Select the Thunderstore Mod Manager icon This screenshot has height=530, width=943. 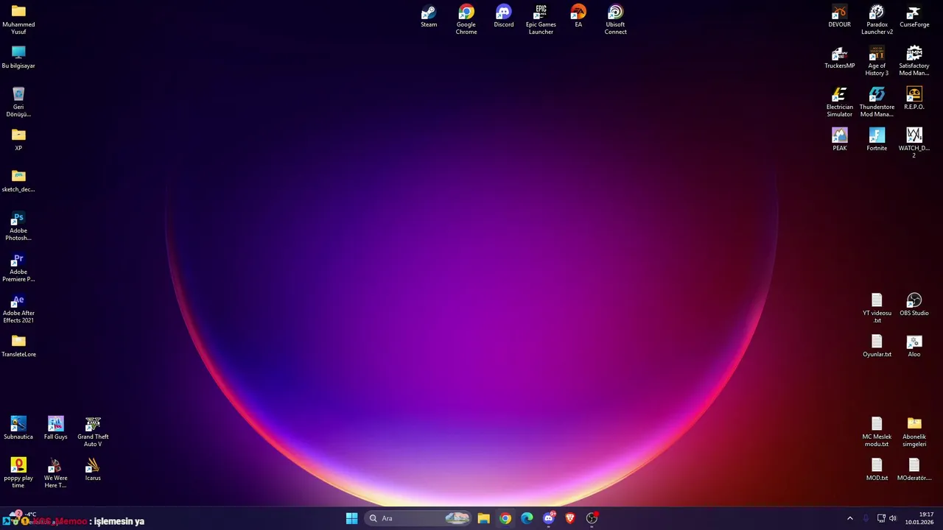pyautogui.click(x=877, y=102)
